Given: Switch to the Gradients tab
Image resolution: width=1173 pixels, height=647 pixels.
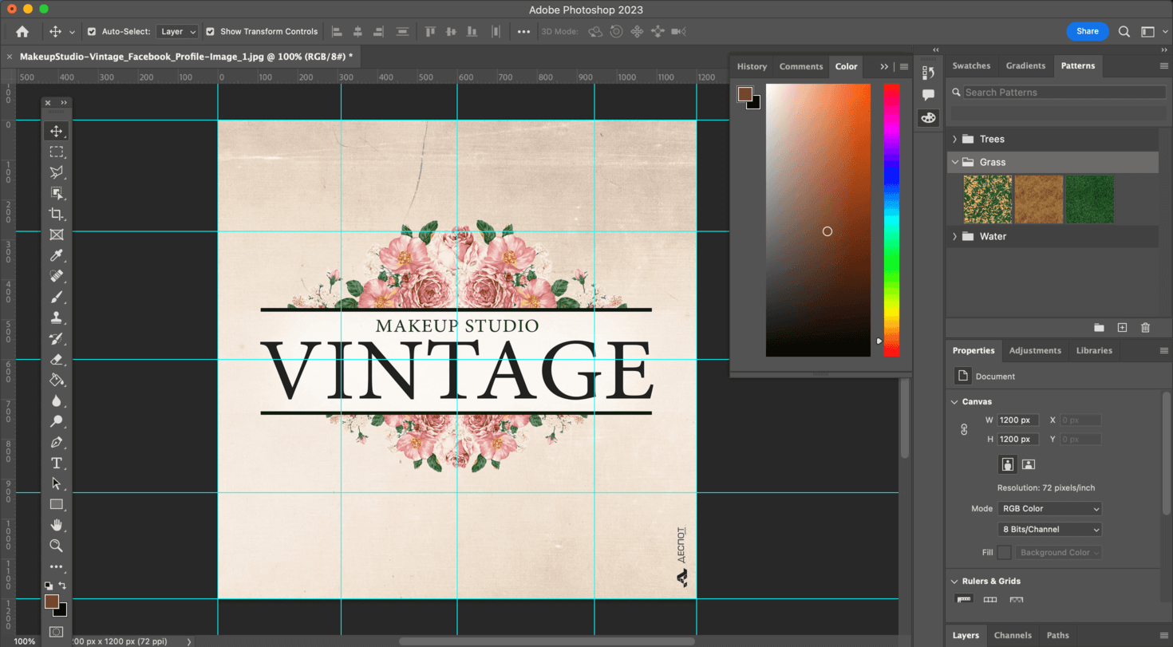Looking at the screenshot, I should 1025,65.
